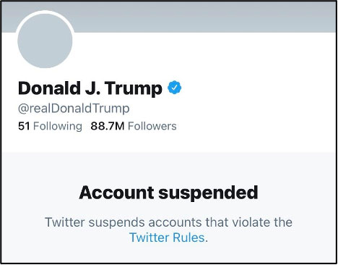Click the word Followers
The image size is (338, 265).
pos(152,126)
